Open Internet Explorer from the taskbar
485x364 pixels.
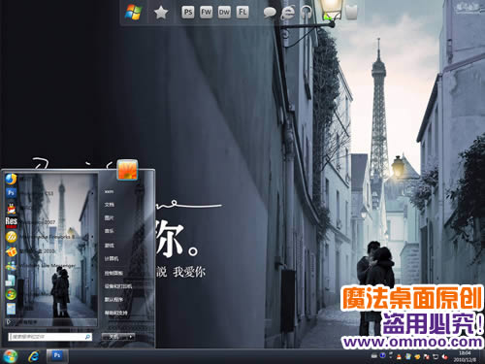coord(33,356)
